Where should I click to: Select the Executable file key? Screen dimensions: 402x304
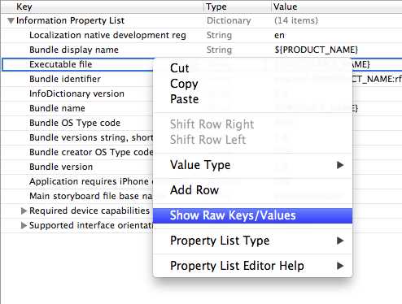61,64
